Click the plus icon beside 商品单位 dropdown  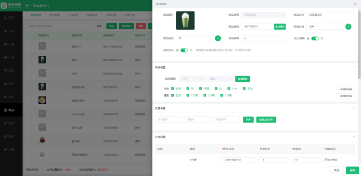pos(218,38)
